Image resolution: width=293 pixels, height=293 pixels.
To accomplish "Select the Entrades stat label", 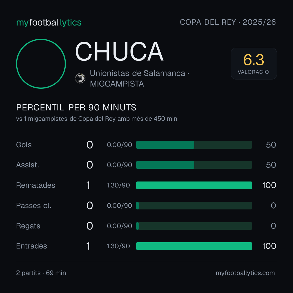I will 31,246.
